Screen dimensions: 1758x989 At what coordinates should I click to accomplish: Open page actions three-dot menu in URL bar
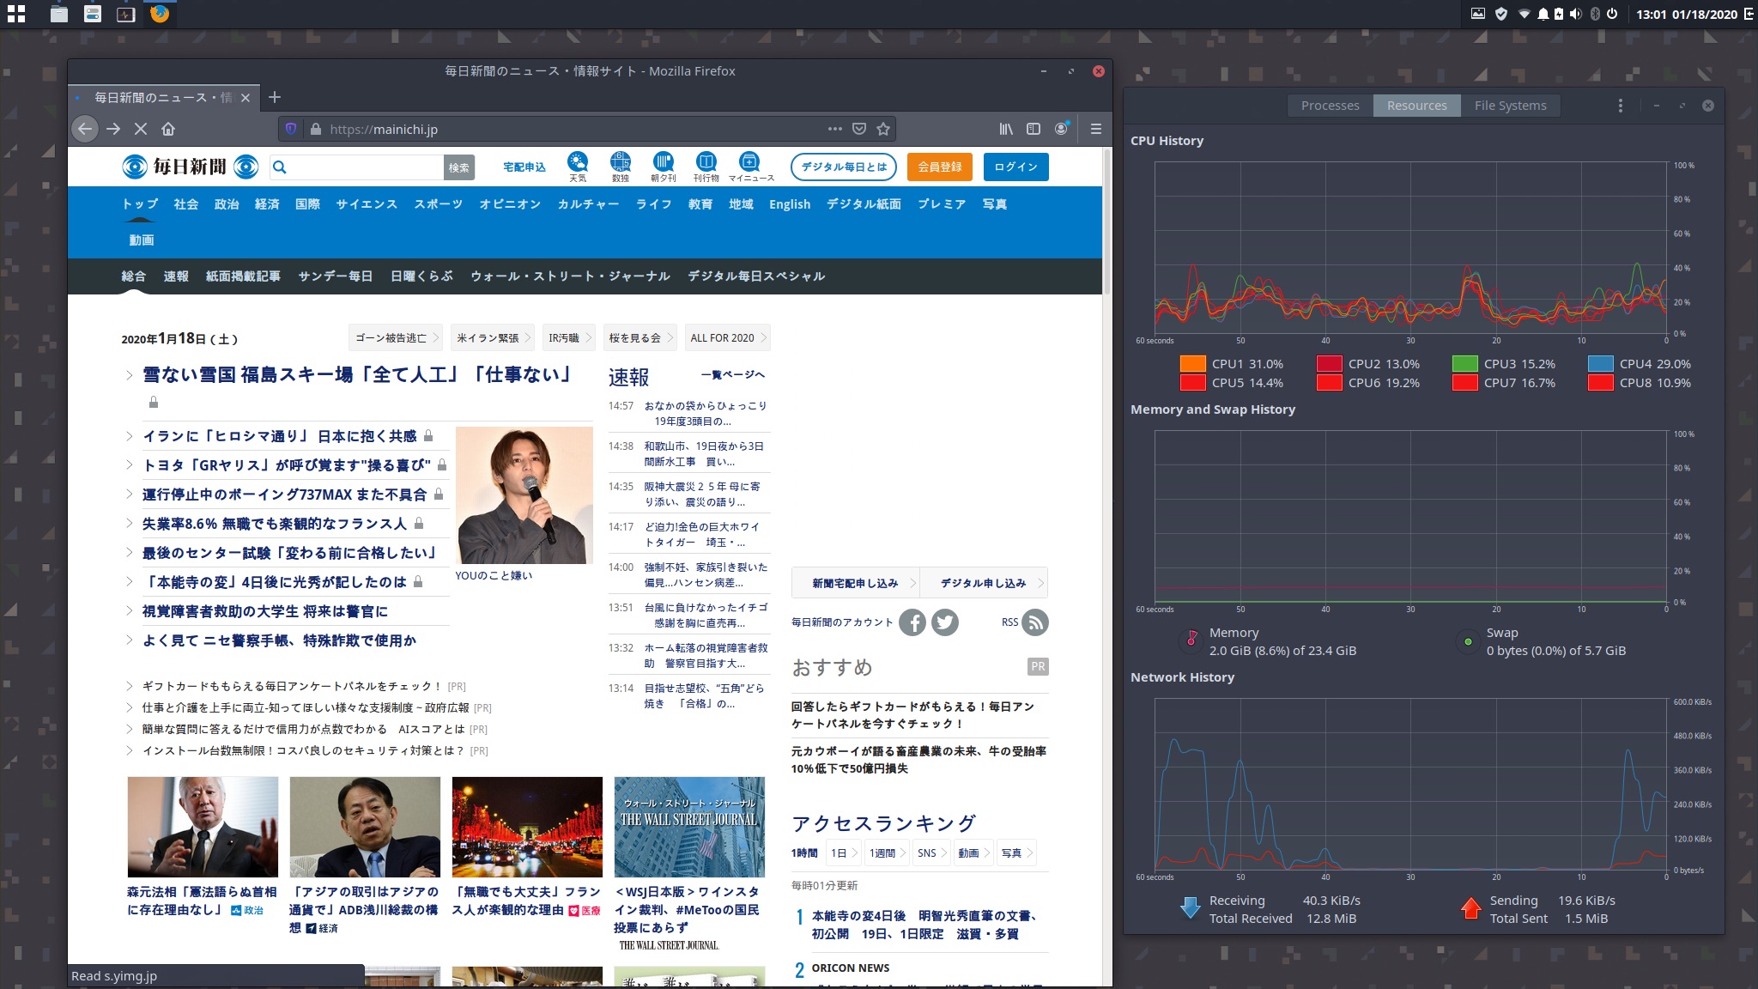[834, 129]
